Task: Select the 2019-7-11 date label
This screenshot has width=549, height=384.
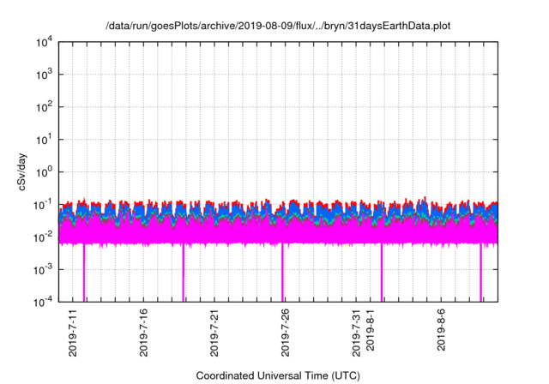Action: coord(73,333)
